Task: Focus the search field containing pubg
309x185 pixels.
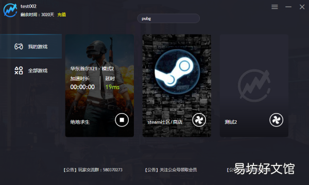Action: point(168,18)
